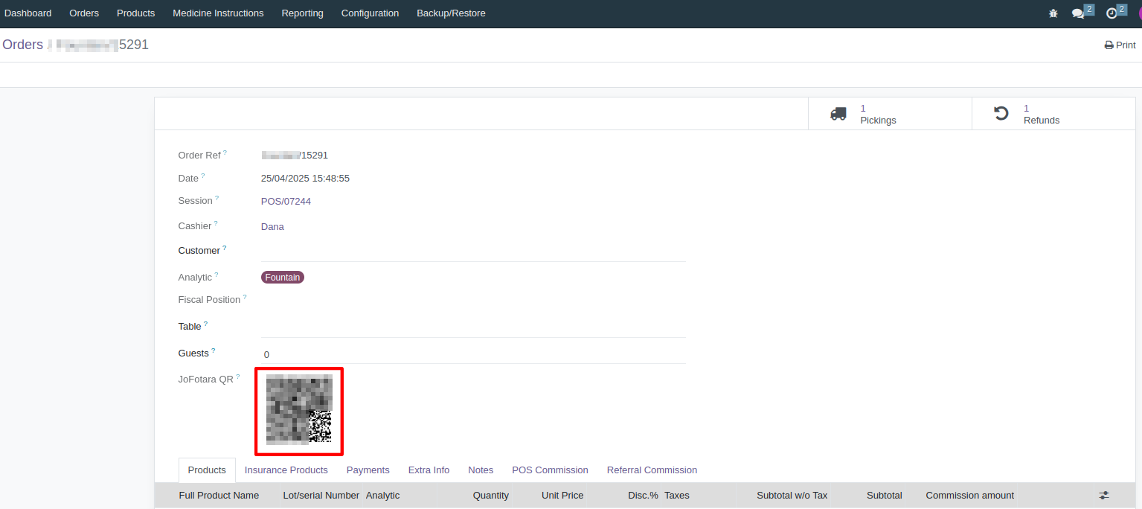The width and height of the screenshot is (1142, 509).
Task: Switch to the Extra Info tab
Action: (429, 470)
